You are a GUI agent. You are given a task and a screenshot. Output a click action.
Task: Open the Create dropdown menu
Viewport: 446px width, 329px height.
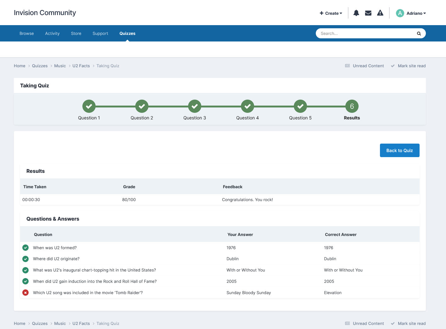[x=331, y=13]
